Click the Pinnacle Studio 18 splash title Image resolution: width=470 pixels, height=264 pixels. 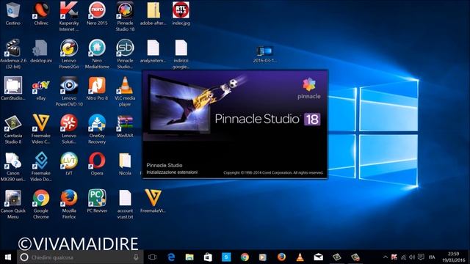[267, 119]
